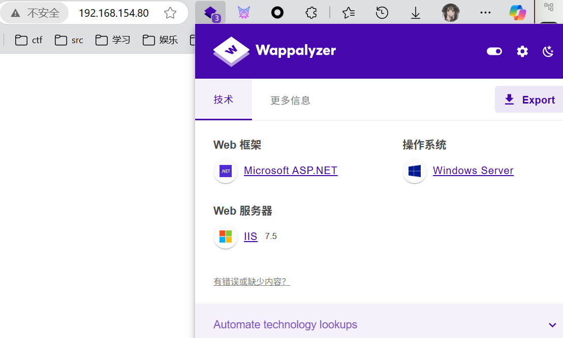Expand Automate technology lookups section

[x=379, y=324]
